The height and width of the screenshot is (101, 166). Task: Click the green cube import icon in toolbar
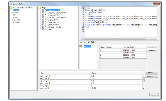pos(89,42)
